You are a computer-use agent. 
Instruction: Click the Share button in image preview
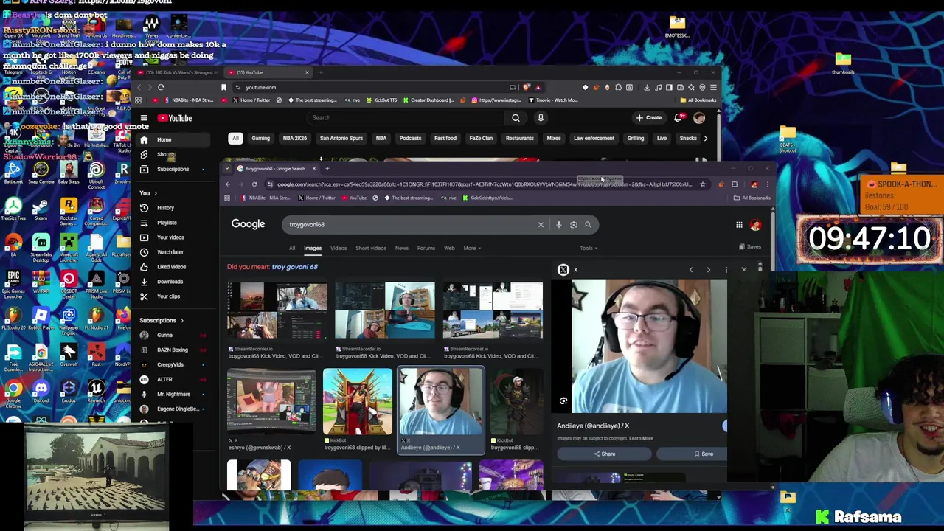click(605, 454)
